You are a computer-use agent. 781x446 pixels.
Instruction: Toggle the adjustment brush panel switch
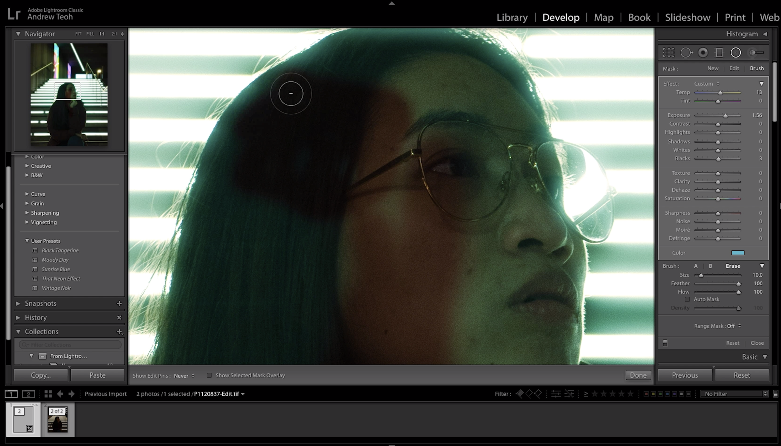665,343
